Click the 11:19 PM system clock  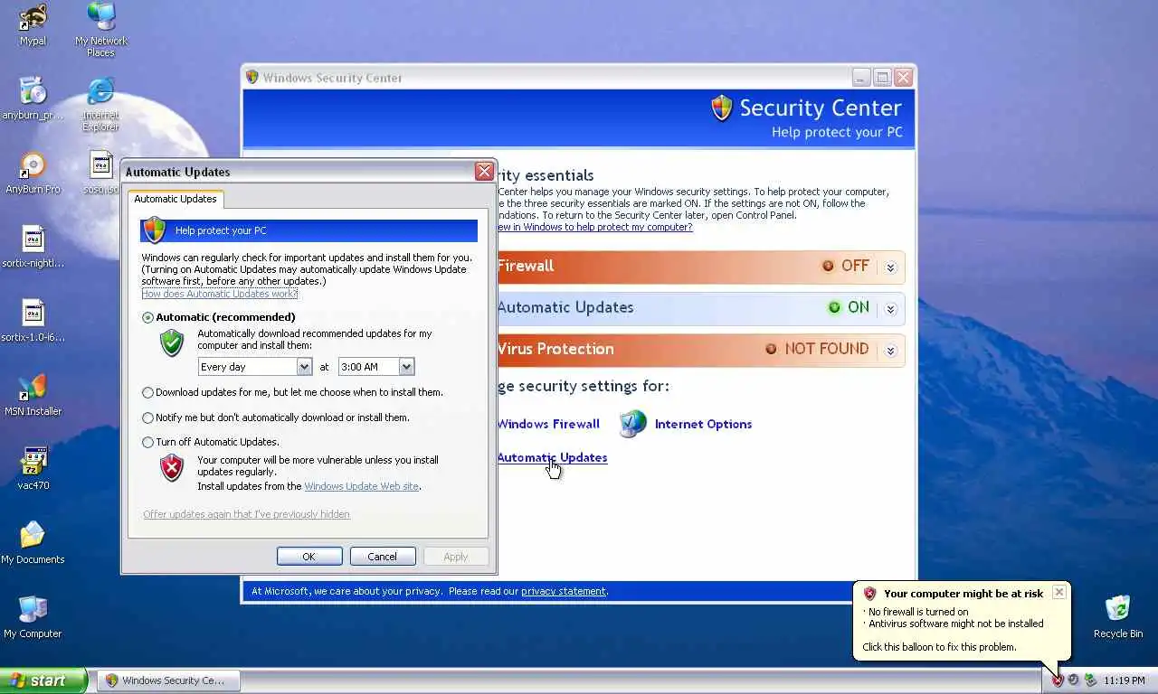coord(1125,680)
